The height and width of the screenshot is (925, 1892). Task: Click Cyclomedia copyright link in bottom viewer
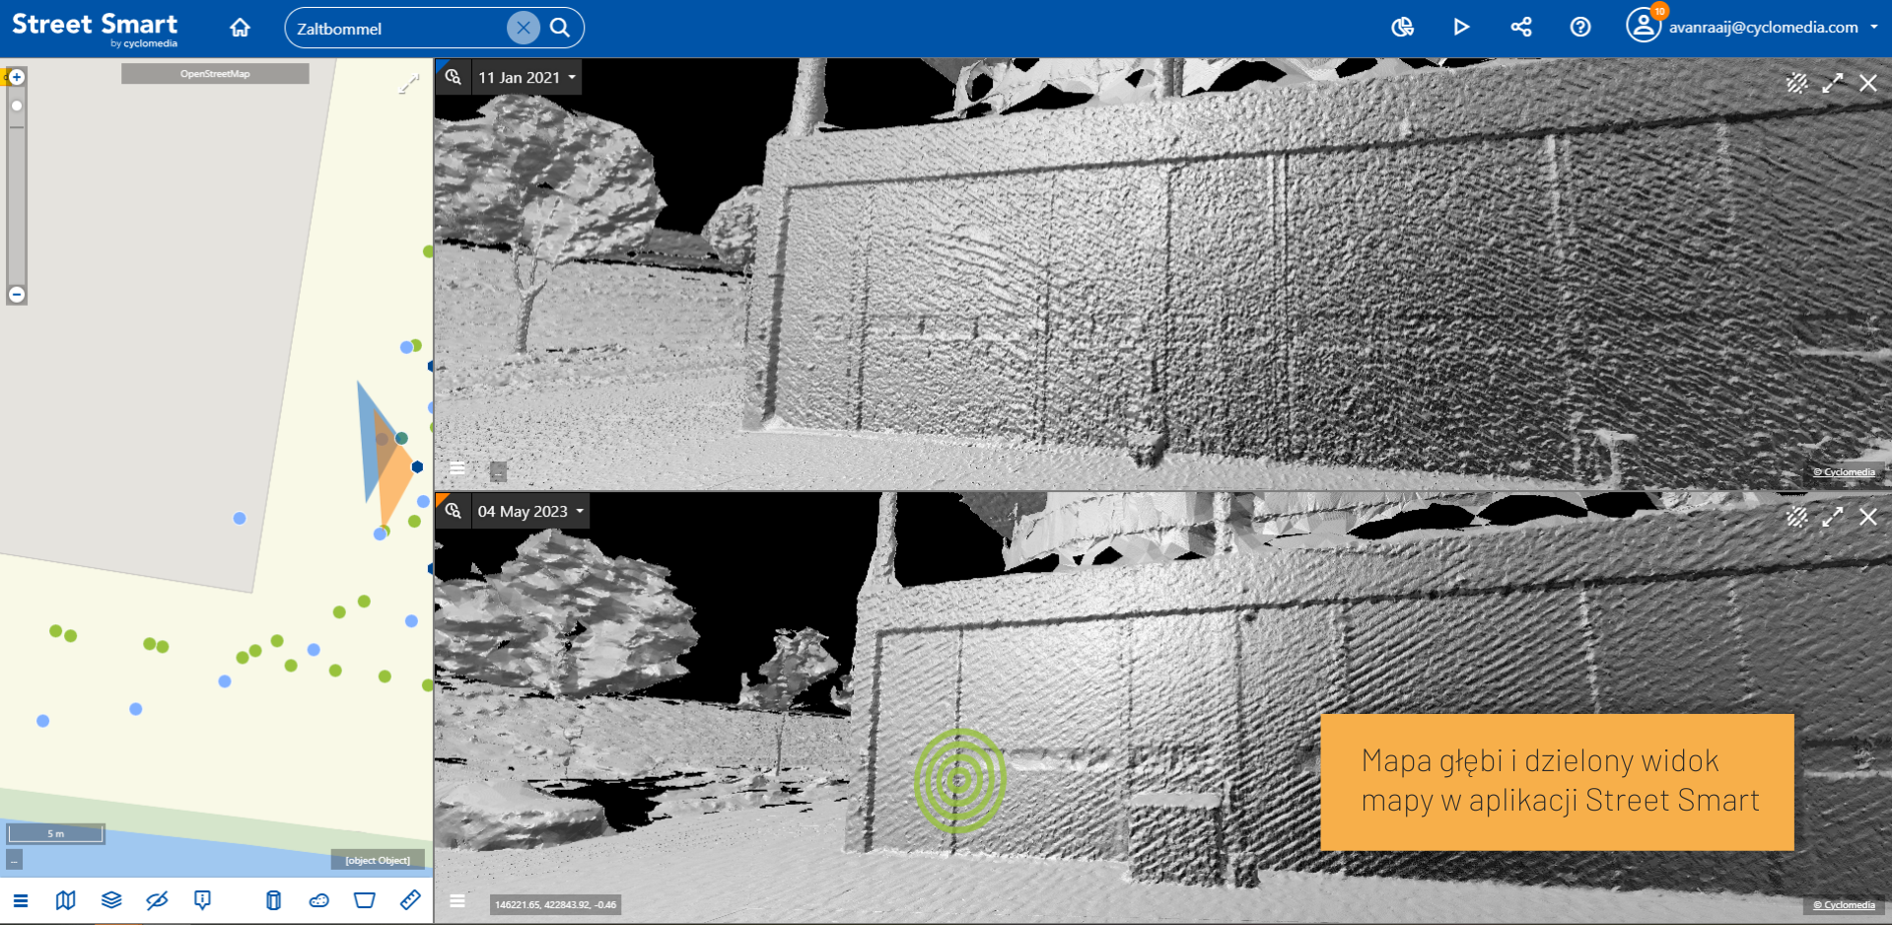tap(1845, 905)
